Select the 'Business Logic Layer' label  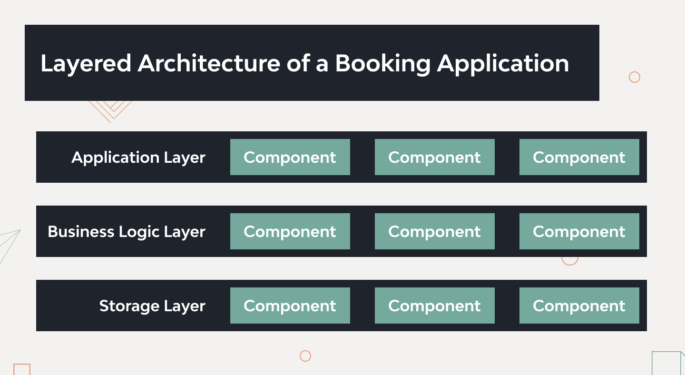pos(127,232)
